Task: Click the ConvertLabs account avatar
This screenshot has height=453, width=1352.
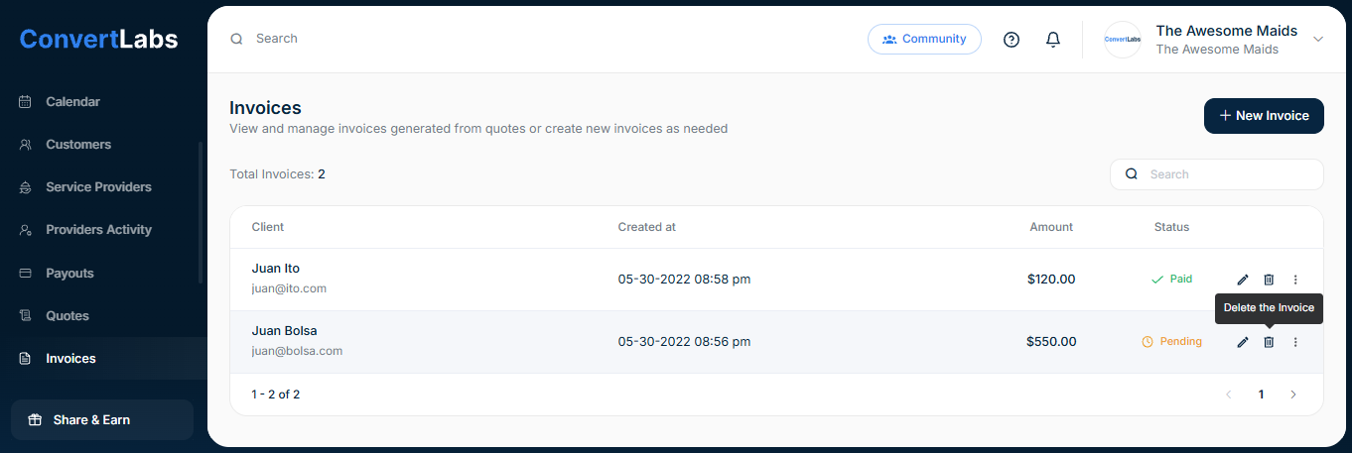Action: 1123,40
